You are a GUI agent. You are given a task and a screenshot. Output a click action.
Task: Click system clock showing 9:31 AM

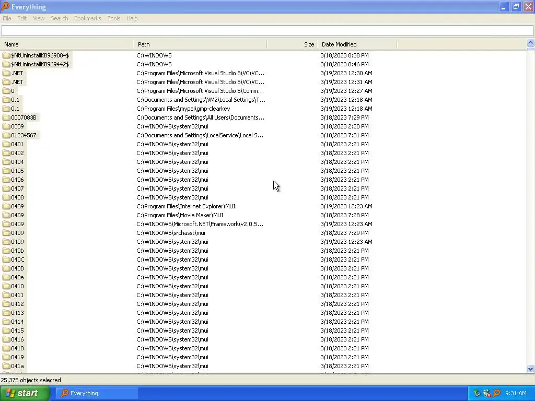(x=516, y=393)
